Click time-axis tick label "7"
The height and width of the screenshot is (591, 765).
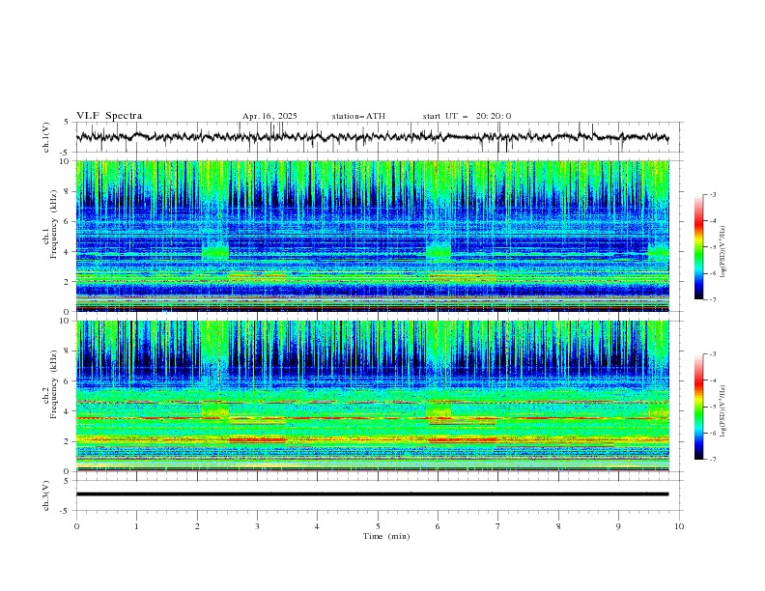click(x=498, y=526)
